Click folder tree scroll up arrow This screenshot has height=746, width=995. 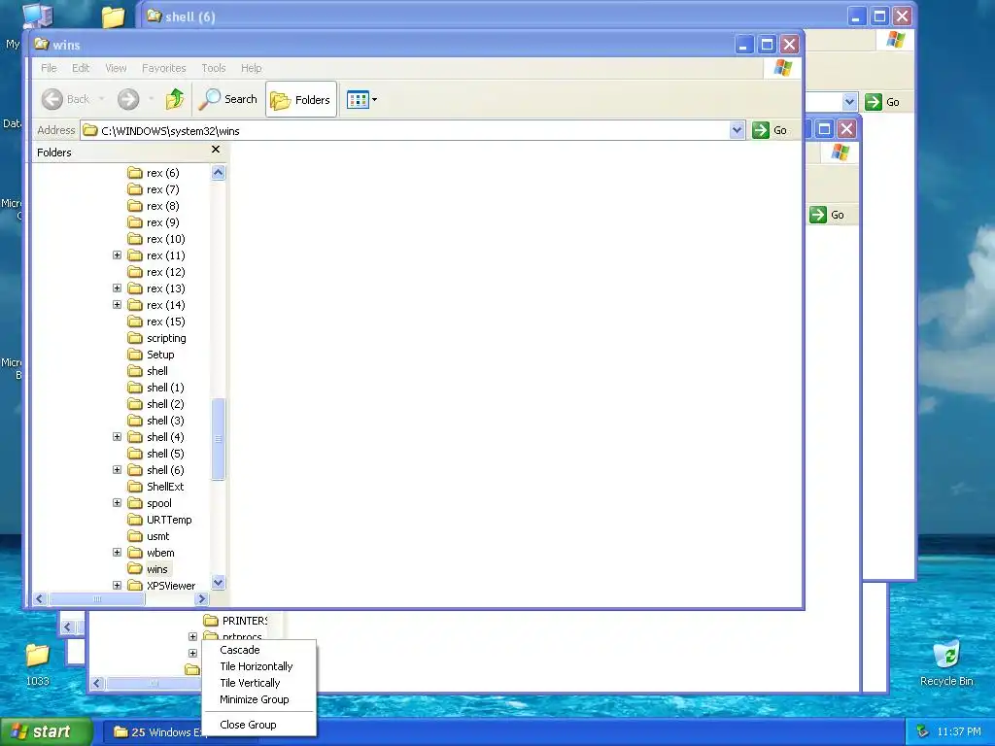219,173
